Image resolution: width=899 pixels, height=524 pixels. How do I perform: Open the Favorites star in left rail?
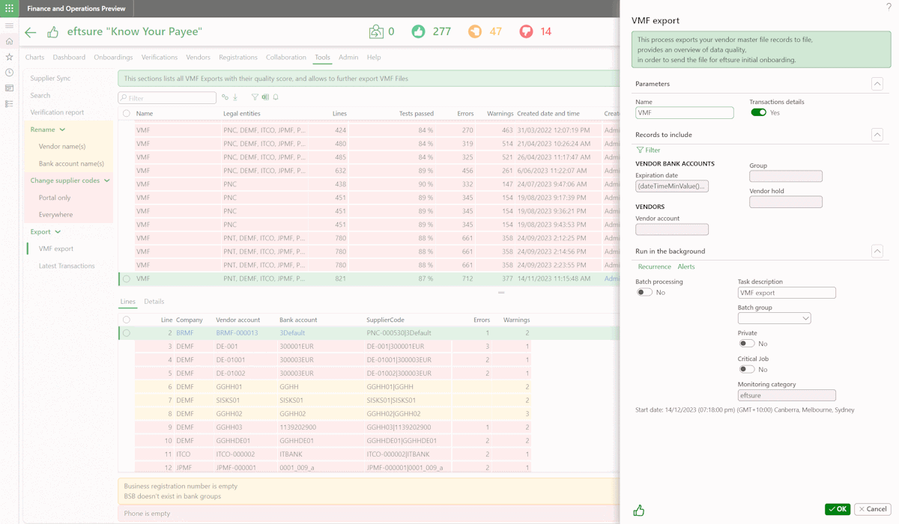(x=9, y=57)
